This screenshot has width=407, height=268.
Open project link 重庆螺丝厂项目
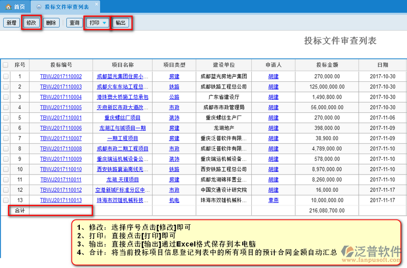coord(122,117)
